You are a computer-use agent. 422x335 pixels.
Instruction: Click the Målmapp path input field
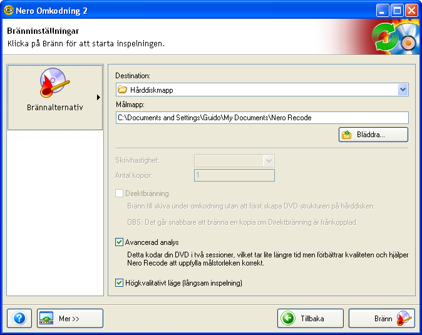(x=262, y=118)
